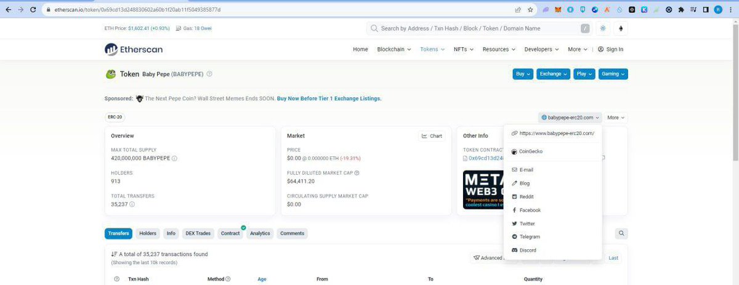Image resolution: width=739 pixels, height=285 pixels.
Task: Click the purple K extension icon
Action: pos(644,10)
